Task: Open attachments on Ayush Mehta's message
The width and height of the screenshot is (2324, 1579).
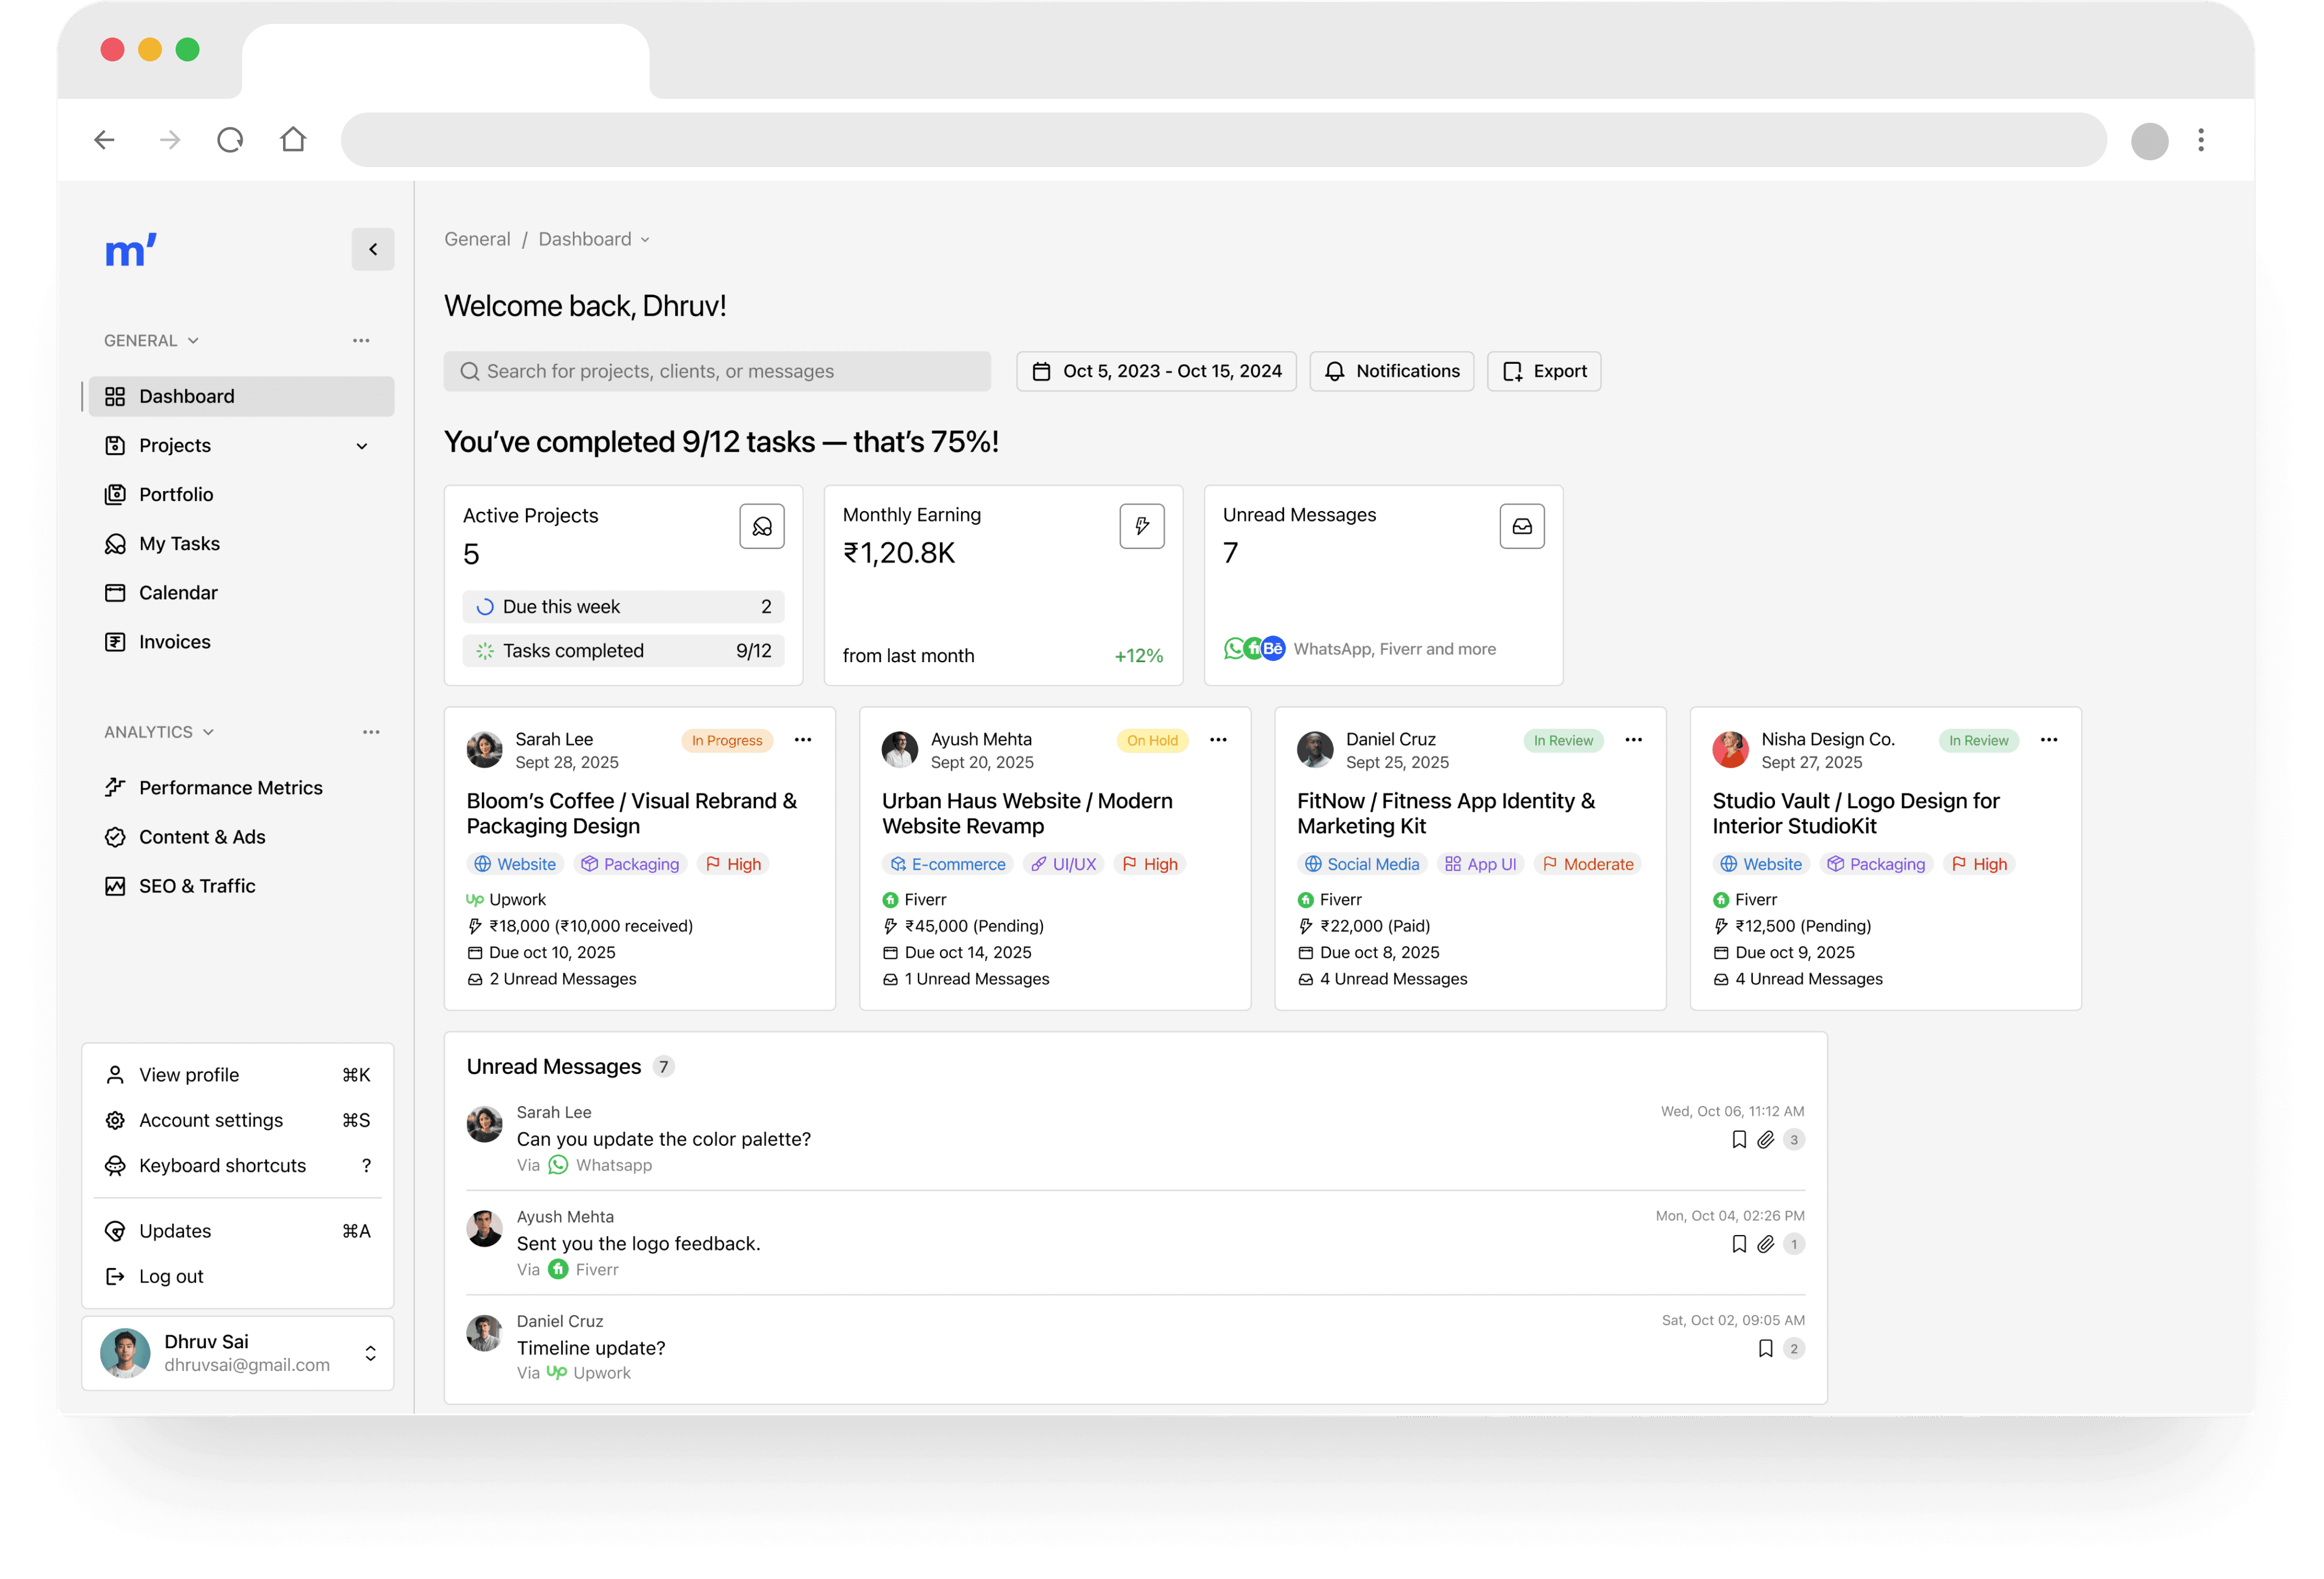Action: click(1765, 1244)
